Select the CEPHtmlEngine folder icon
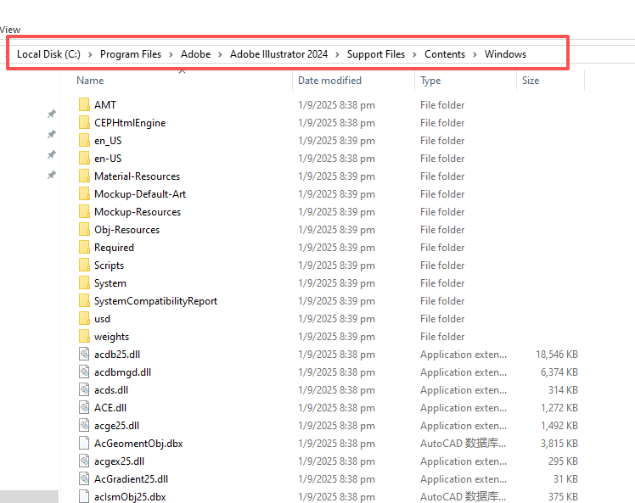Screen dimensions: 635x503 click(83, 123)
